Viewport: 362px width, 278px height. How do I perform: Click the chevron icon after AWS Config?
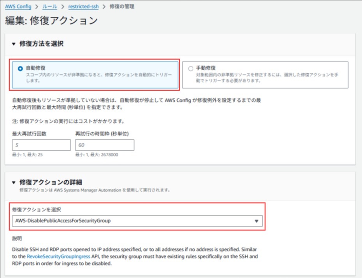click(x=37, y=7)
